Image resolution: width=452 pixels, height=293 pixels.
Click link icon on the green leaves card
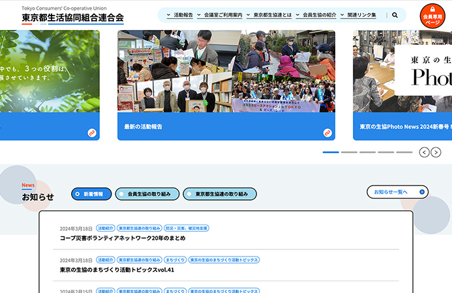pyautogui.click(x=92, y=133)
